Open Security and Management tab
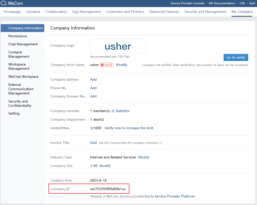Viewport: 257px width, 205px height. 205,12
